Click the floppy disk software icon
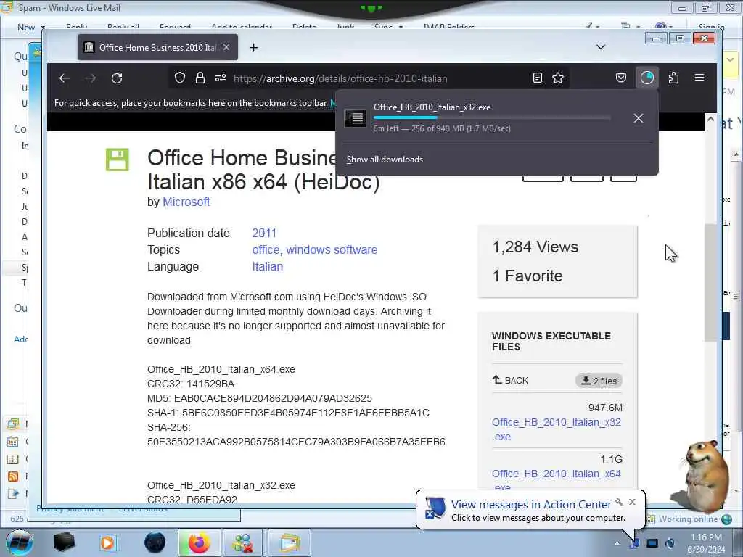This screenshot has width=743, height=557. click(x=117, y=160)
